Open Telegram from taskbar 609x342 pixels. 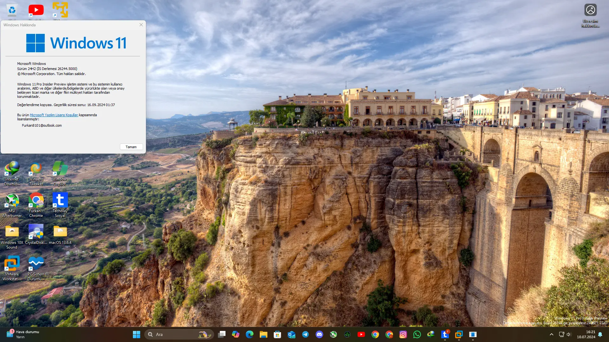305,334
